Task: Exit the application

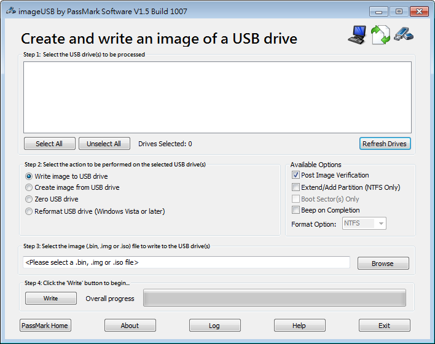Action: click(x=384, y=326)
